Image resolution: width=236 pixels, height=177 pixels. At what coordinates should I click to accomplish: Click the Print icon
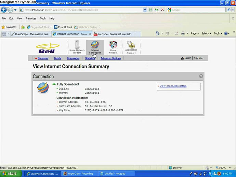pos(183,33)
